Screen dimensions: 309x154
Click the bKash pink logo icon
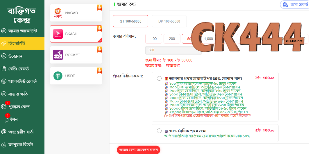pyautogui.click(x=58, y=34)
